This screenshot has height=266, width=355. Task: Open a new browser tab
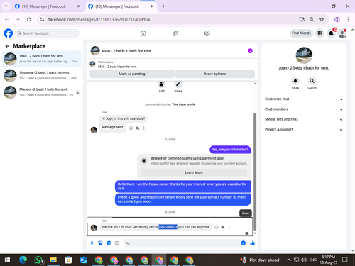163,6
